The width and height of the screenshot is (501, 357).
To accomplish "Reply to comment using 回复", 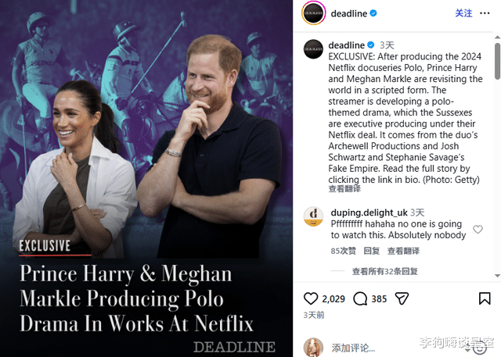I will 372,251.
